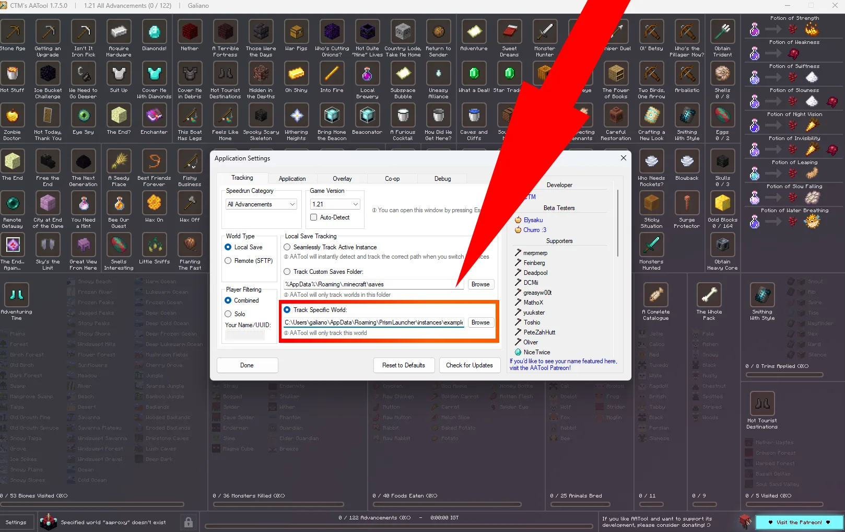Viewport: 845px width, 532px height.
Task: Click the credits list scrollbar
Action: pos(618,224)
